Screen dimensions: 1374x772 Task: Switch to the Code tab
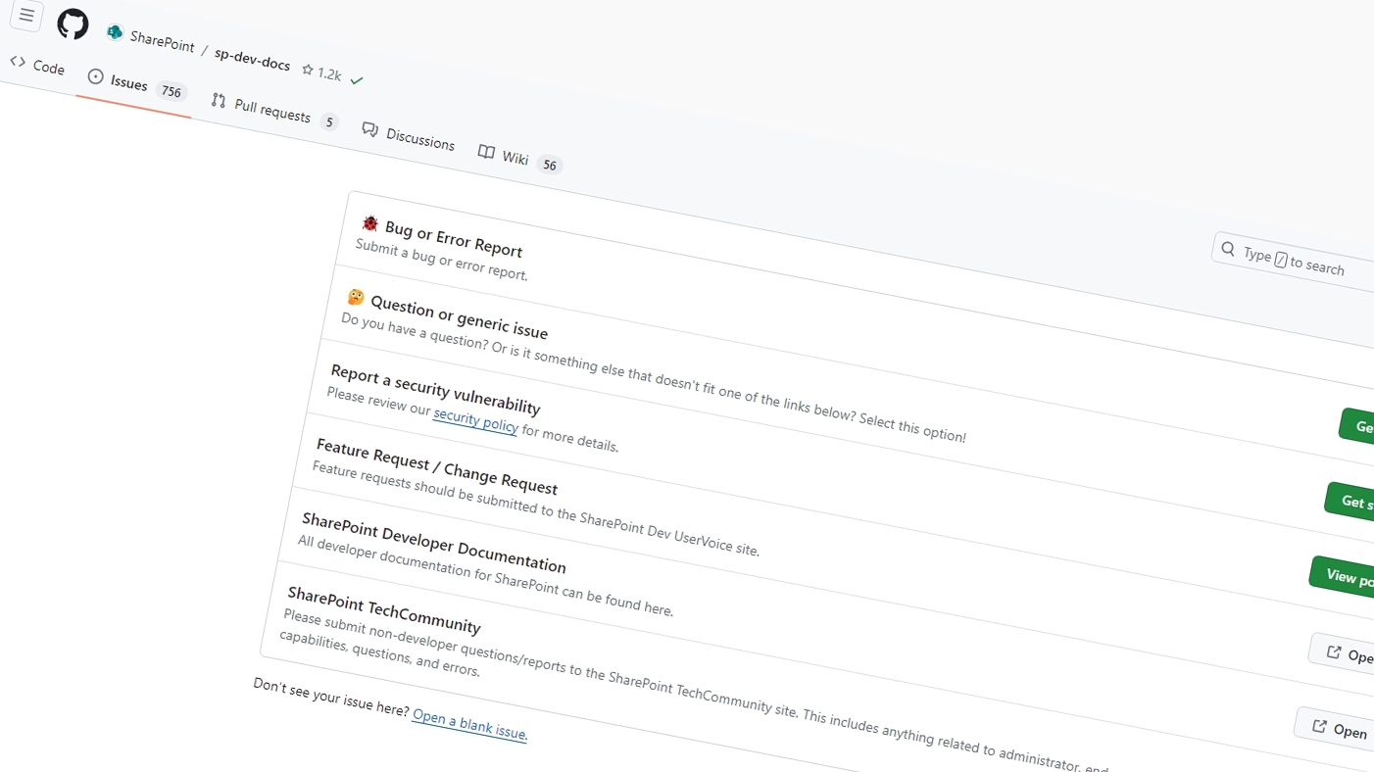click(37, 66)
